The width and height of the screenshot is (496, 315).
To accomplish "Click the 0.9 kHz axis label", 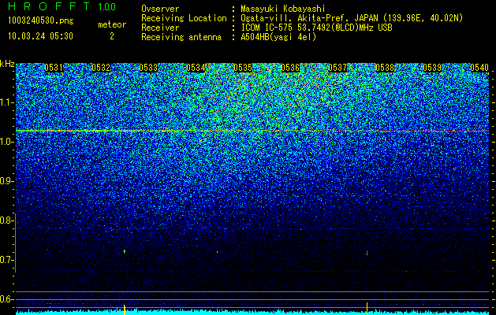I will [6, 181].
